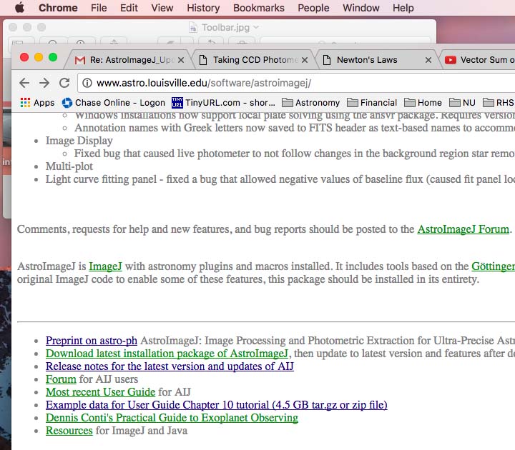Click the browser back arrow
Screen dimensions: 515x450
[x=24, y=83]
